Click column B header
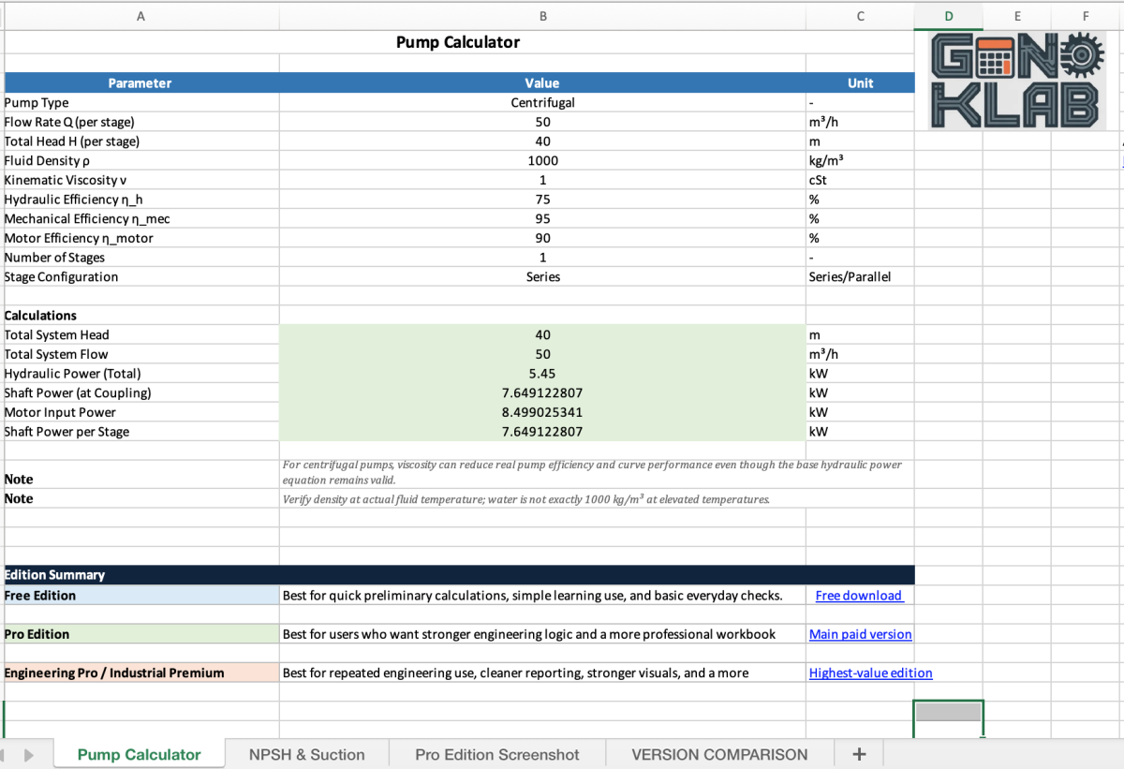 [542, 16]
